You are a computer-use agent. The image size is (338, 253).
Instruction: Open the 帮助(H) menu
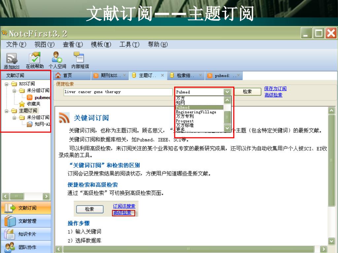(x=158, y=44)
